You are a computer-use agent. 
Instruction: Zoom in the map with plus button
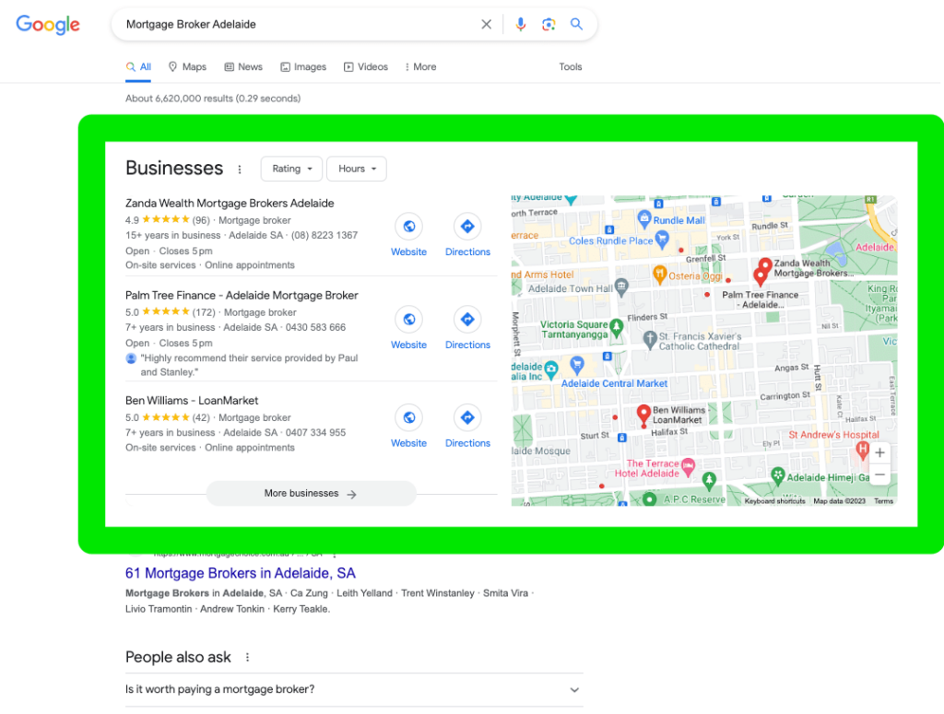click(x=879, y=452)
